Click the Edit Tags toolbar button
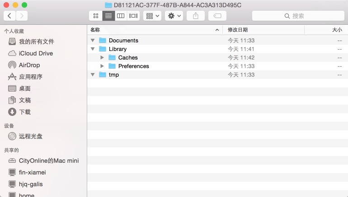Image resolution: width=348 pixels, height=197 pixels. click(x=217, y=16)
